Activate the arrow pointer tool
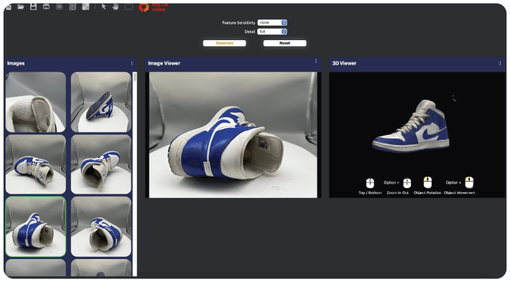The height and width of the screenshot is (282, 510). [103, 6]
